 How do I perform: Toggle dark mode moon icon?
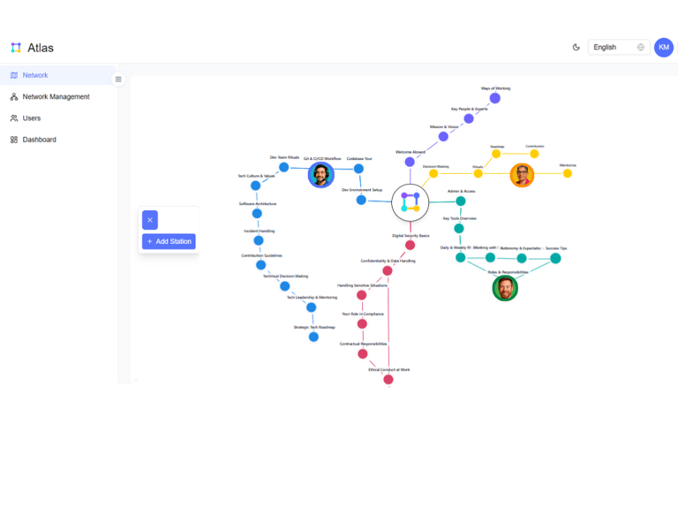576,47
